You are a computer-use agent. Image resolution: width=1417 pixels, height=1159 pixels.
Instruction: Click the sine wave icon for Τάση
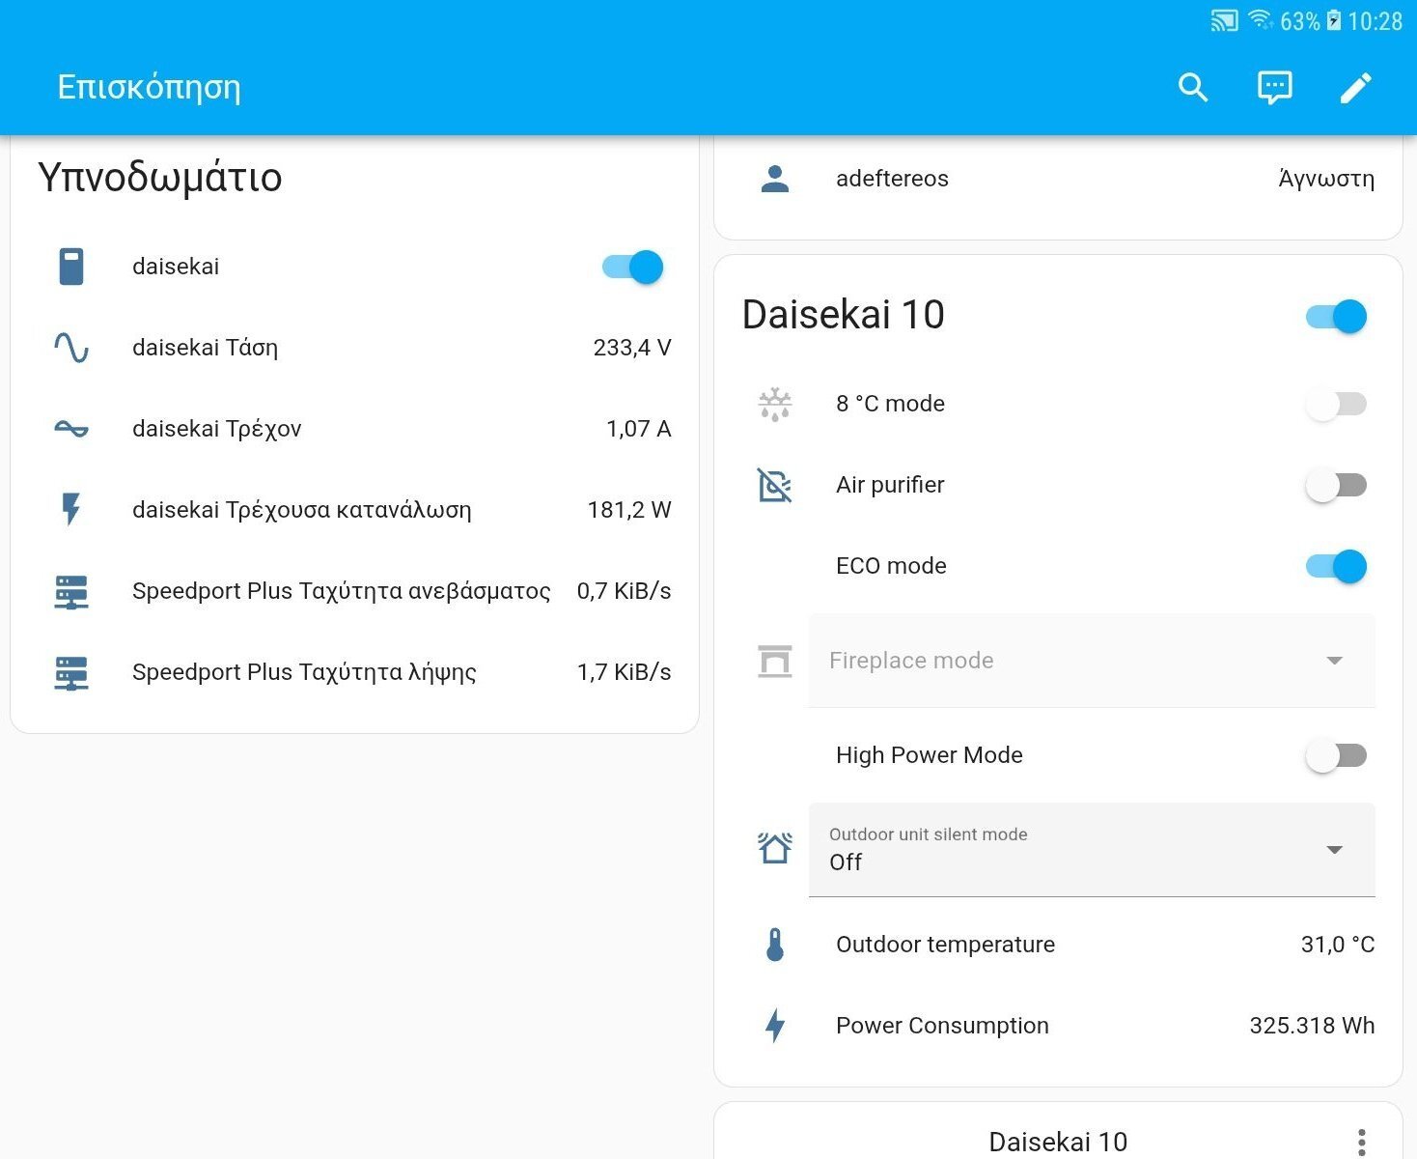pyautogui.click(x=71, y=348)
